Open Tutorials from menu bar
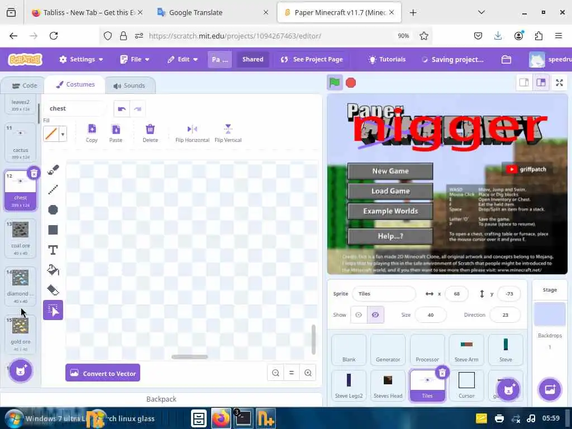The width and height of the screenshot is (572, 429). click(387, 59)
